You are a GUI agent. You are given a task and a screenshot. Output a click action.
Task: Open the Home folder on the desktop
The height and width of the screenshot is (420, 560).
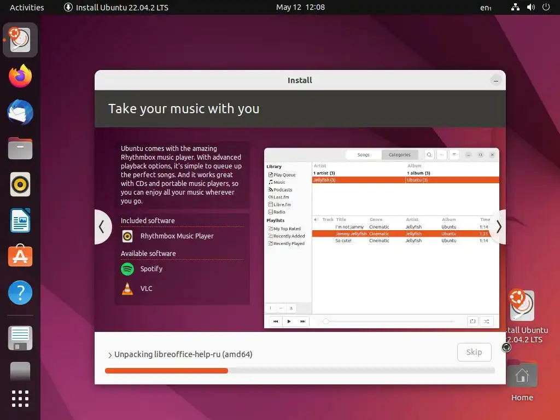pos(522,375)
